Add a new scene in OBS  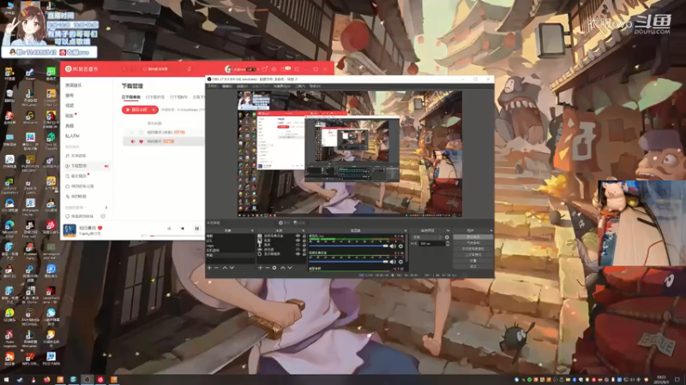(x=209, y=268)
